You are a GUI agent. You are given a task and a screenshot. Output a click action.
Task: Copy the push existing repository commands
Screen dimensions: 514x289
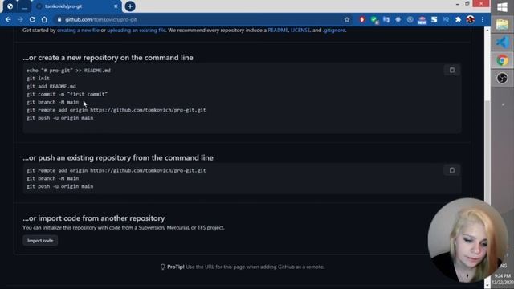point(451,170)
